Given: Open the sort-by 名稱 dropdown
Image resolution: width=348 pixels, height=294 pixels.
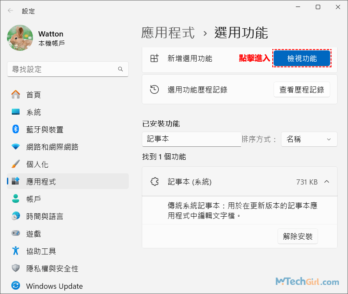Looking at the screenshot, I should pos(309,139).
